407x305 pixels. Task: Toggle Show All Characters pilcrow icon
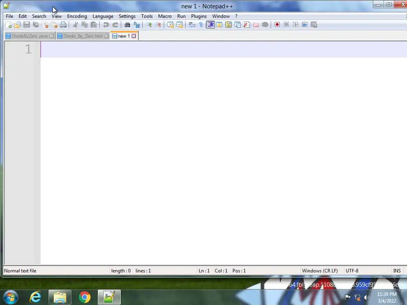201,25
